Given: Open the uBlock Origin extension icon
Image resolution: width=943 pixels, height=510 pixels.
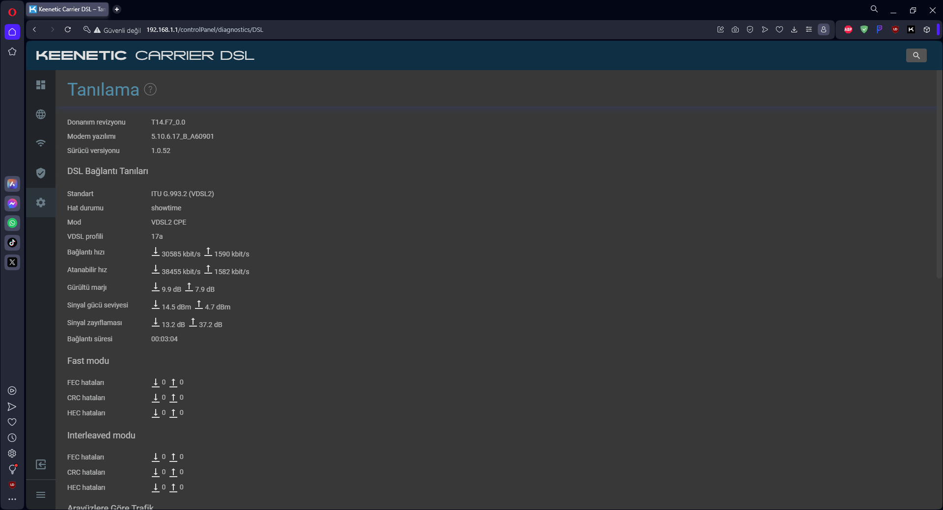Looking at the screenshot, I should [895, 29].
